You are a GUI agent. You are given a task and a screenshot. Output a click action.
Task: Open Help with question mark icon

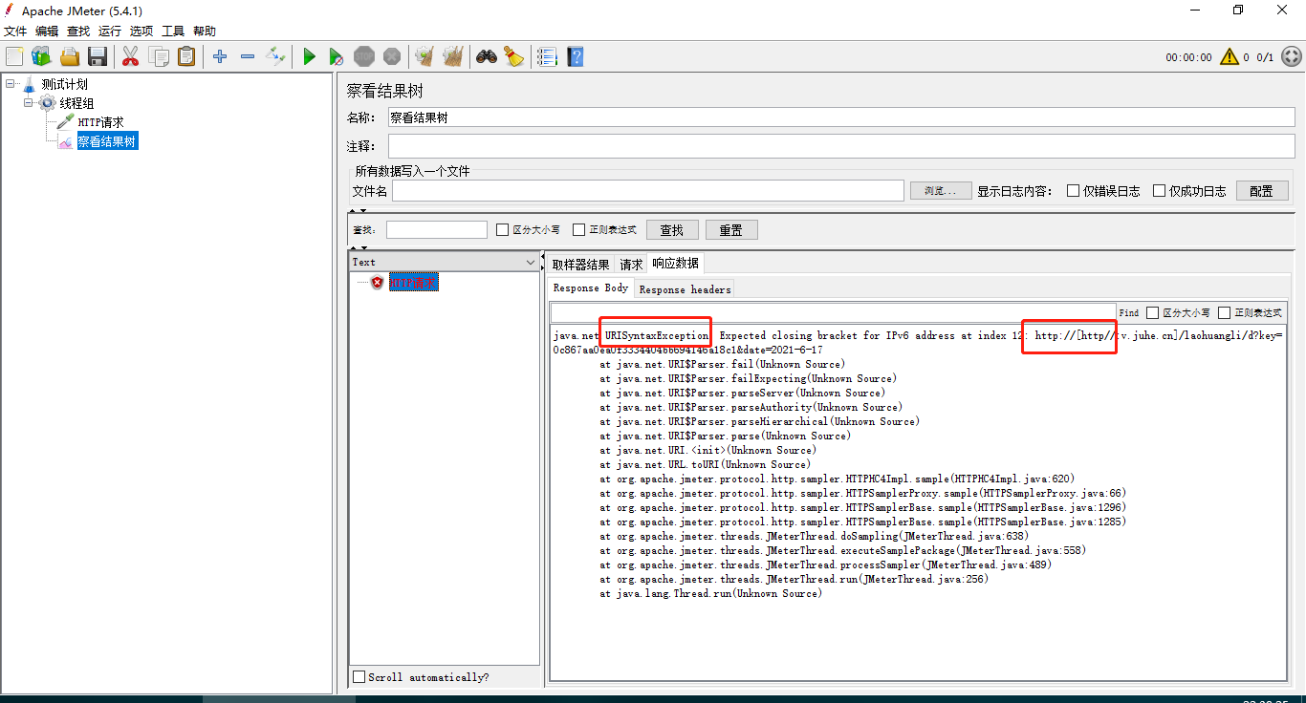coord(575,56)
